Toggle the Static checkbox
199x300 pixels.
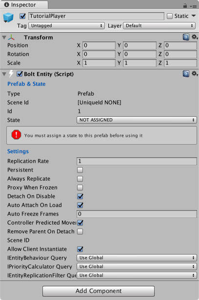click(x=170, y=16)
